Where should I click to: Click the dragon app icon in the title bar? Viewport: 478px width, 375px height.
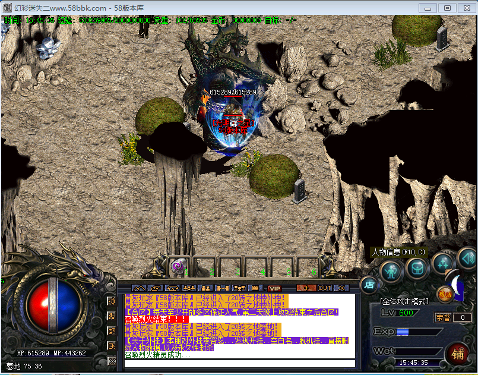point(7,8)
